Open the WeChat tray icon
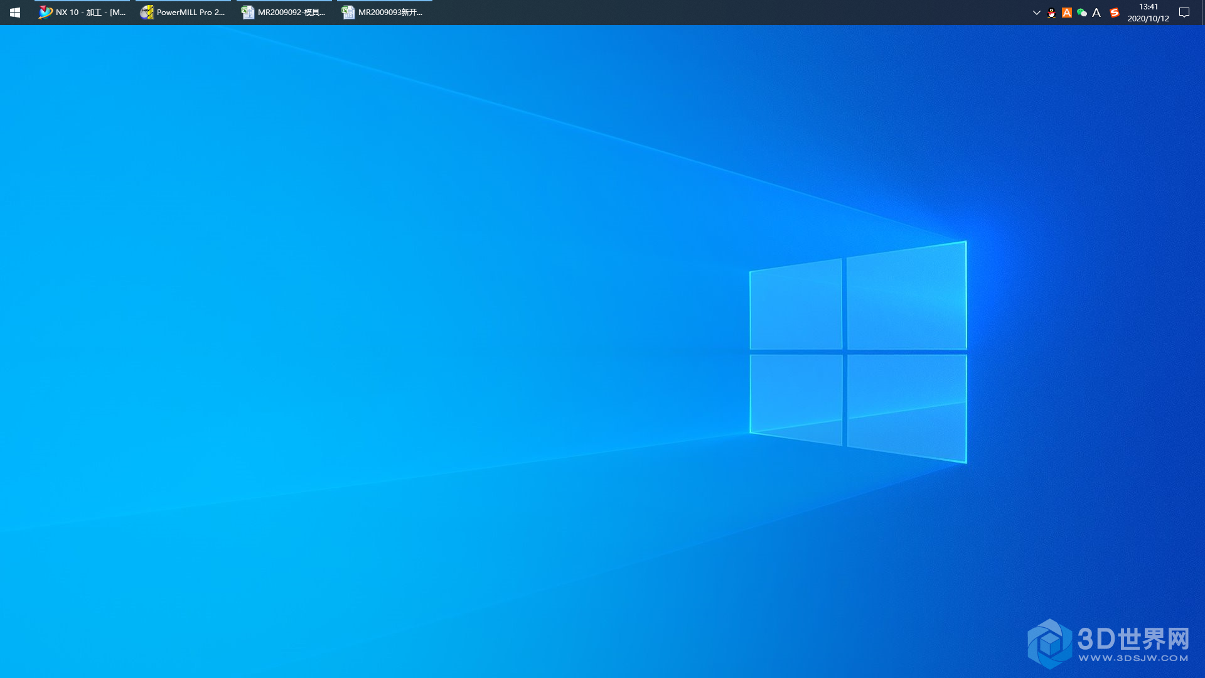 [1082, 13]
